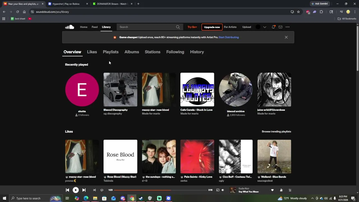Open the Chrome profile avatar
Viewport: 359px width, 202px height.
[348, 12]
